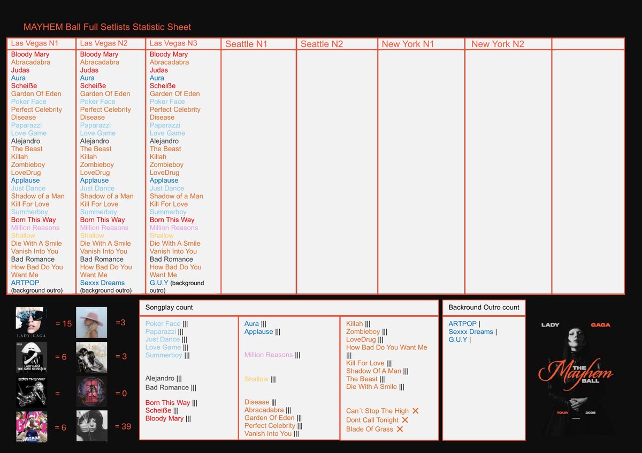Click the Backround Outro count heading
The image size is (642, 453).
(484, 308)
